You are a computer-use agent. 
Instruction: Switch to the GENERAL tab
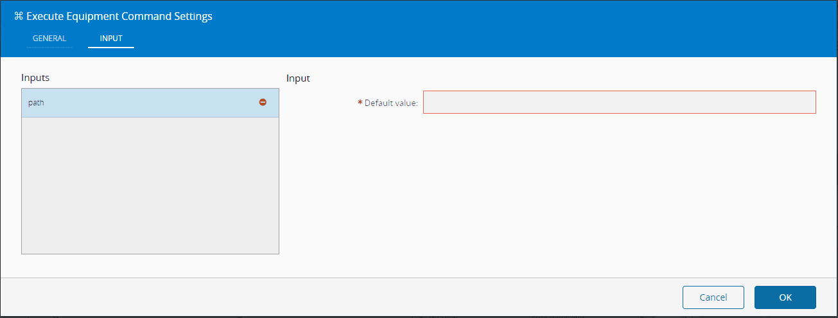coord(49,39)
